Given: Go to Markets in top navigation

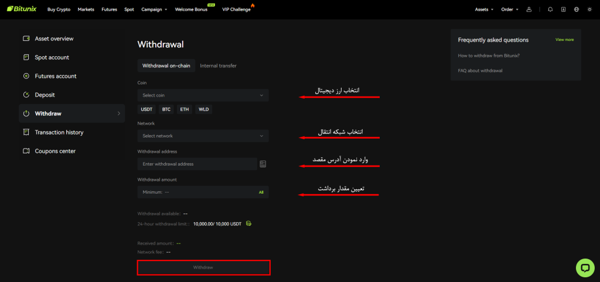Looking at the screenshot, I should click(86, 9).
